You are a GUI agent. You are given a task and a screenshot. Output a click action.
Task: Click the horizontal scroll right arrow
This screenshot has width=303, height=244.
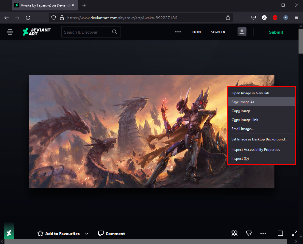coord(296,241)
